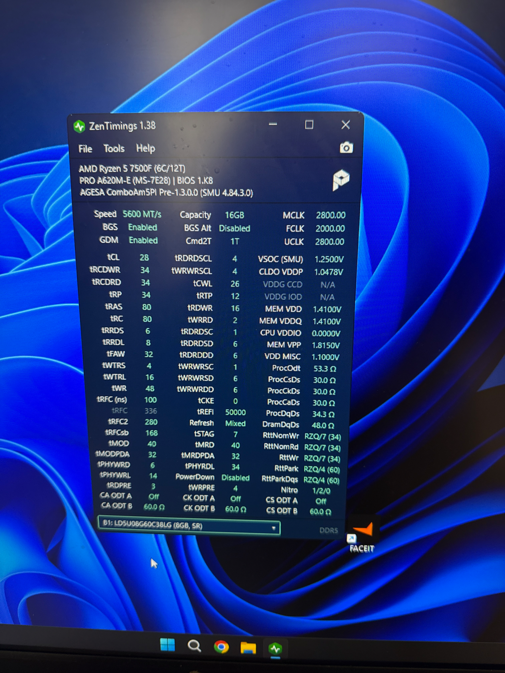The height and width of the screenshot is (673, 505).
Task: Click the camera screenshot icon in ZenTimings
Action: [346, 147]
